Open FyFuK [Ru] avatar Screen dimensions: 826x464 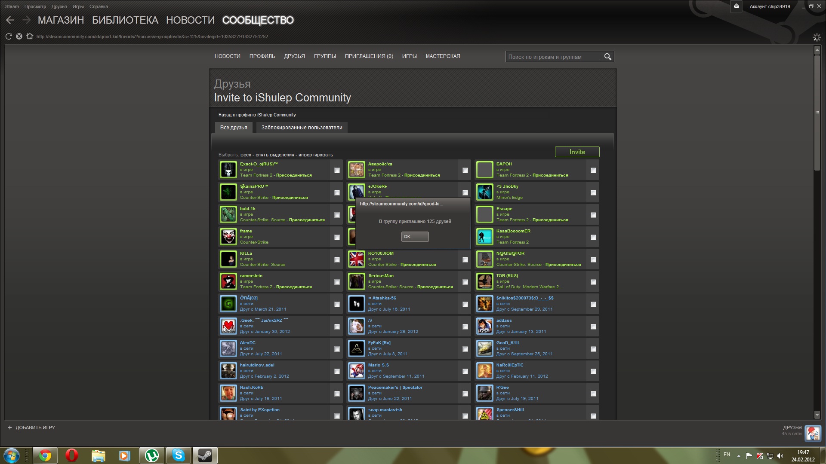(357, 349)
